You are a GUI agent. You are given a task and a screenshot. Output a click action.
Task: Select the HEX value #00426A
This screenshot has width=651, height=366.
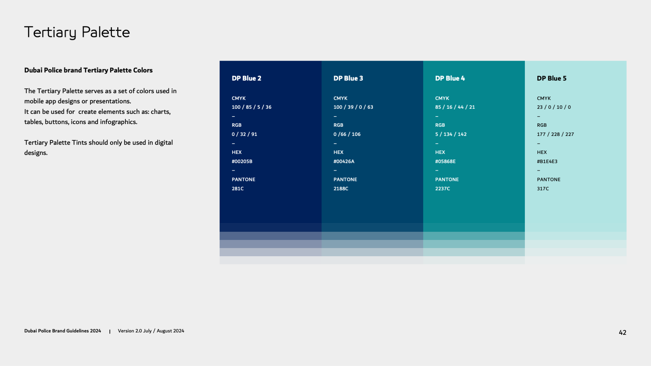pyautogui.click(x=344, y=161)
